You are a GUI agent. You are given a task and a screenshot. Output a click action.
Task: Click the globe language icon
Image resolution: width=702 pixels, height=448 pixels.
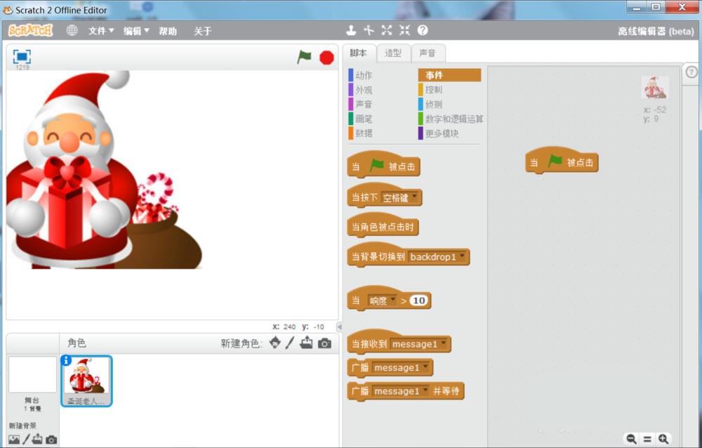pyautogui.click(x=72, y=31)
